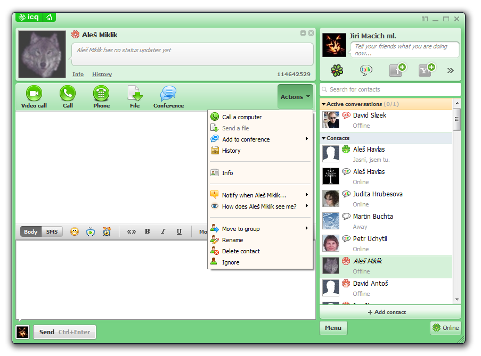
Task: Click Ignore in Actions menu
Action: (260, 262)
